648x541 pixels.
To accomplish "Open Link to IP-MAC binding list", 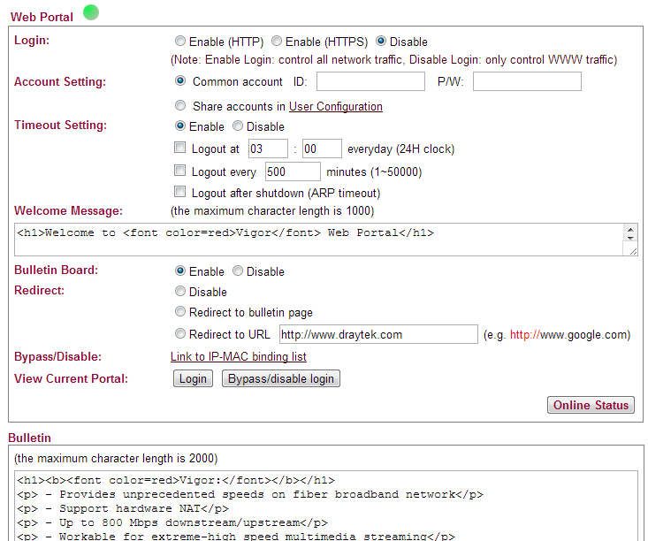I will tap(239, 356).
